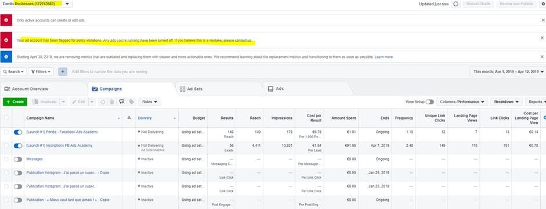This screenshot has height=209, width=546.
Task: Open the Reports dropdown
Action: (536, 102)
